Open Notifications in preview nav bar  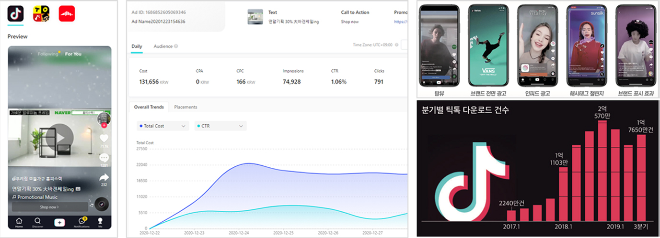(81, 222)
